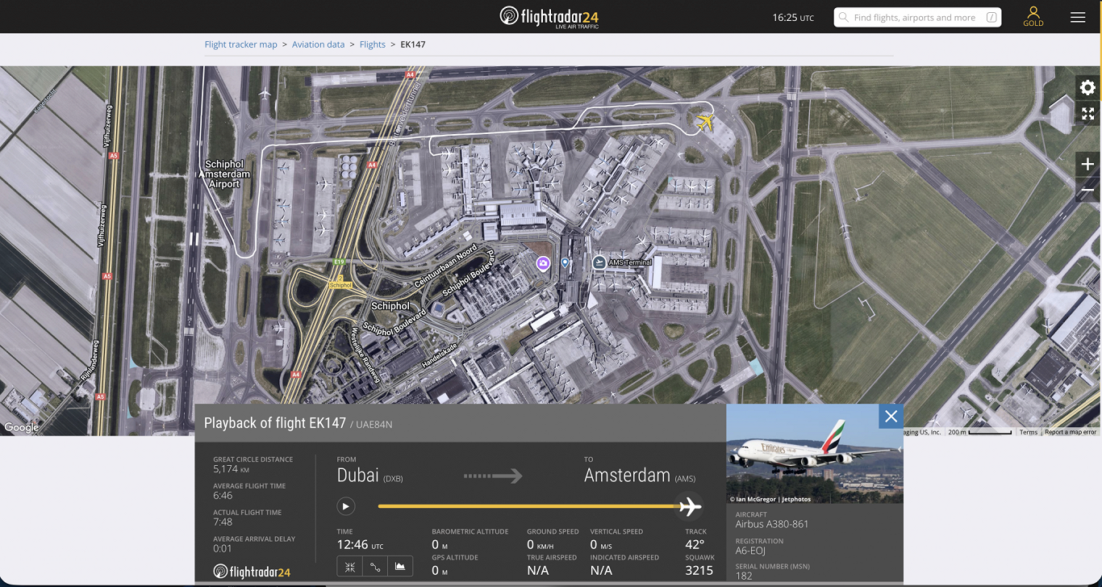
Task: Click the Flightradar24 logo in header
Action: click(550, 16)
